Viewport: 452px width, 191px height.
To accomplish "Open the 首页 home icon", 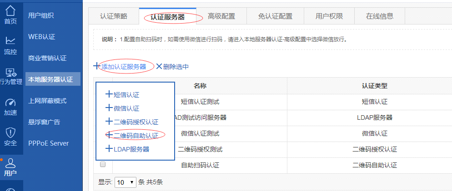I will [x=10, y=11].
